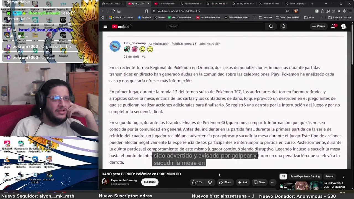The width and height of the screenshot is (354, 199).
Task: Open more actions (three dots) for video
Action: [x=273, y=182]
